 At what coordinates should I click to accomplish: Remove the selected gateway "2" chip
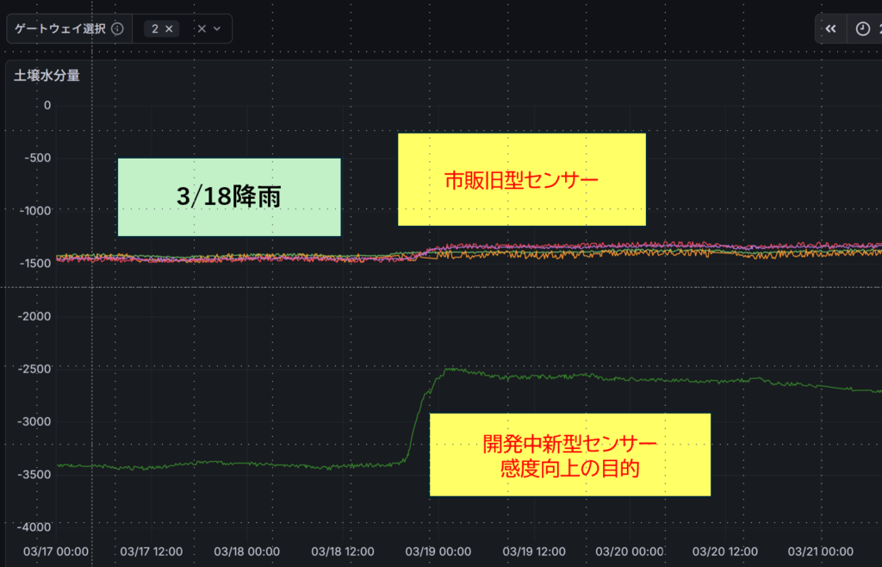[x=169, y=28]
